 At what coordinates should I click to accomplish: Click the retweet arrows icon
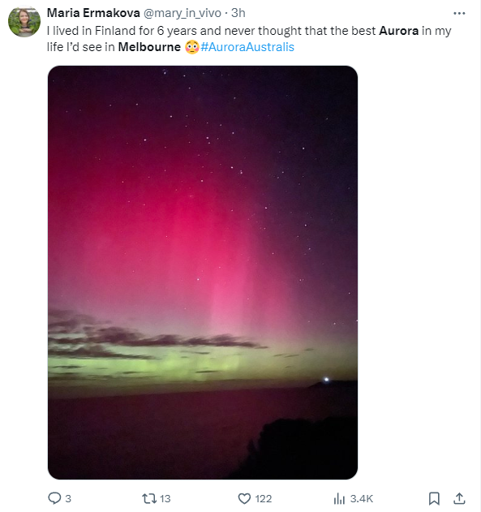(x=149, y=499)
